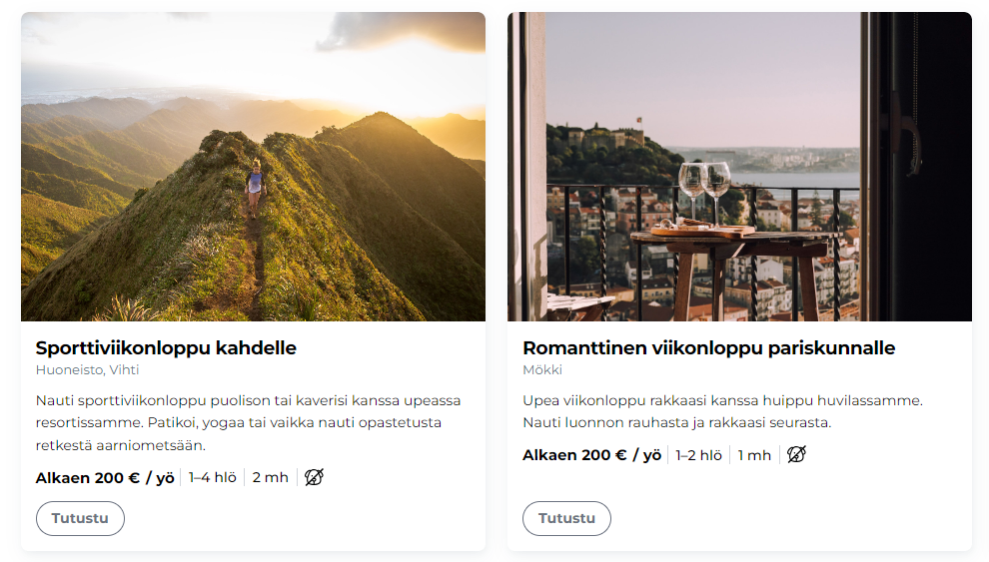Click the no-smoking icon on Sporttiviikonloppu card
This screenshot has height=562, width=989.
pyautogui.click(x=314, y=477)
